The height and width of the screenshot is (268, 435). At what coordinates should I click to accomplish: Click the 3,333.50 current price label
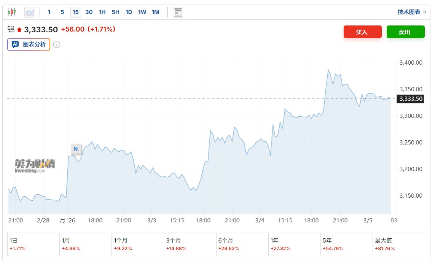point(410,99)
